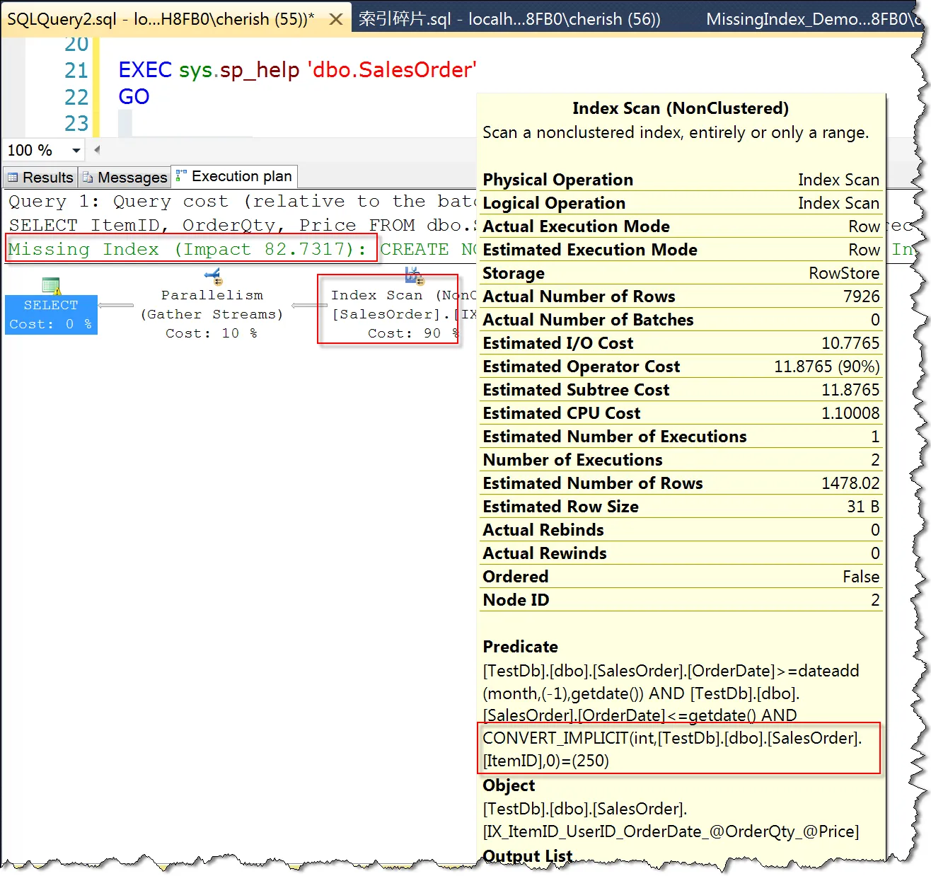Click line number 23 in the editor
The width and height of the screenshot is (931, 876).
76,123
